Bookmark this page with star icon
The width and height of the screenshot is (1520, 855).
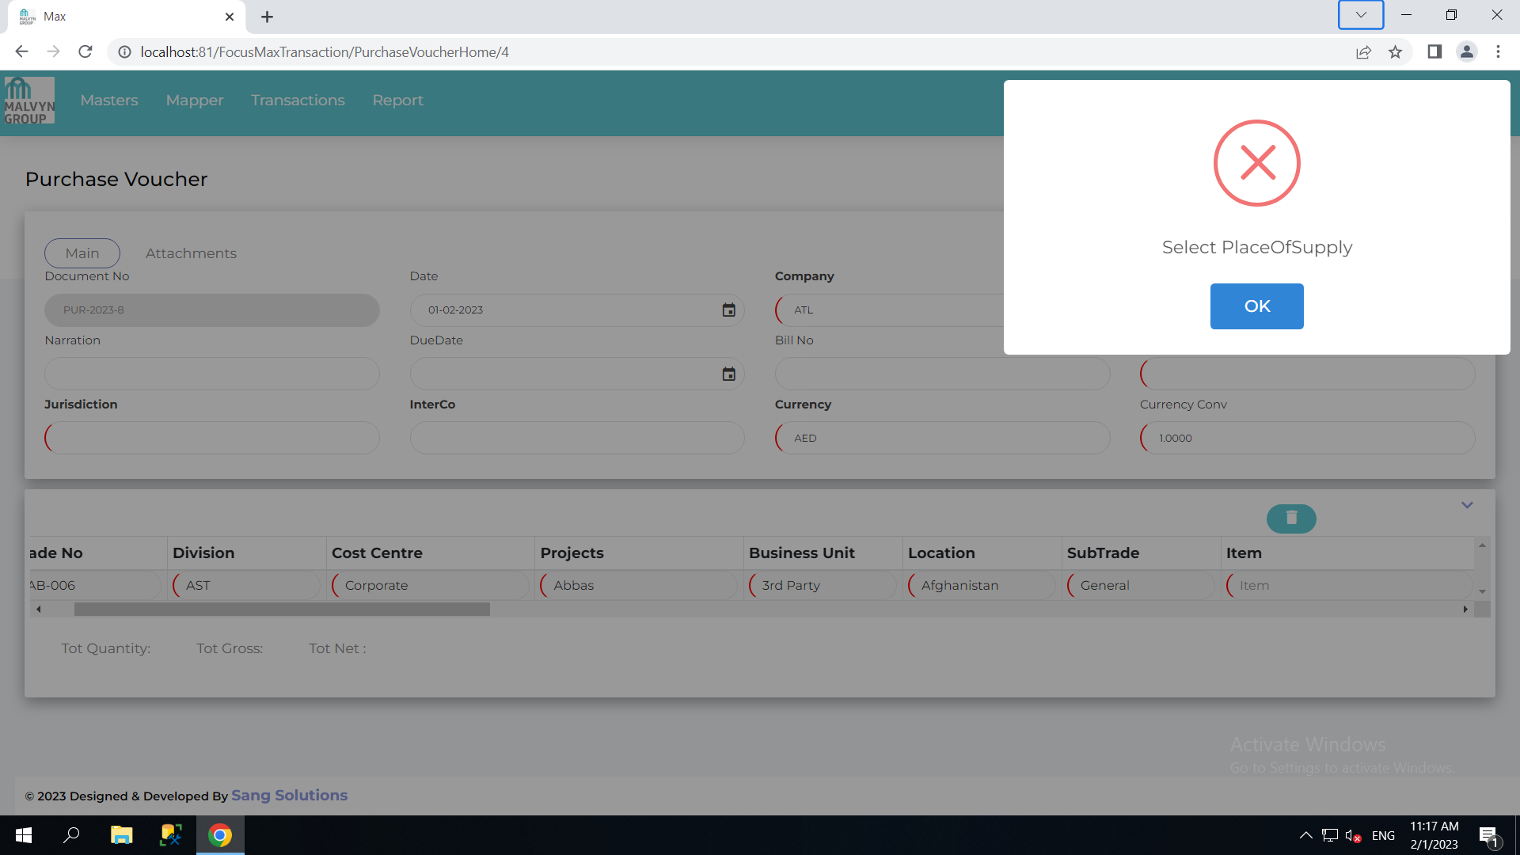click(1395, 52)
